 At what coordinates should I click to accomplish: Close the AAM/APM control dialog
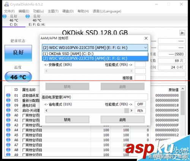146,38
